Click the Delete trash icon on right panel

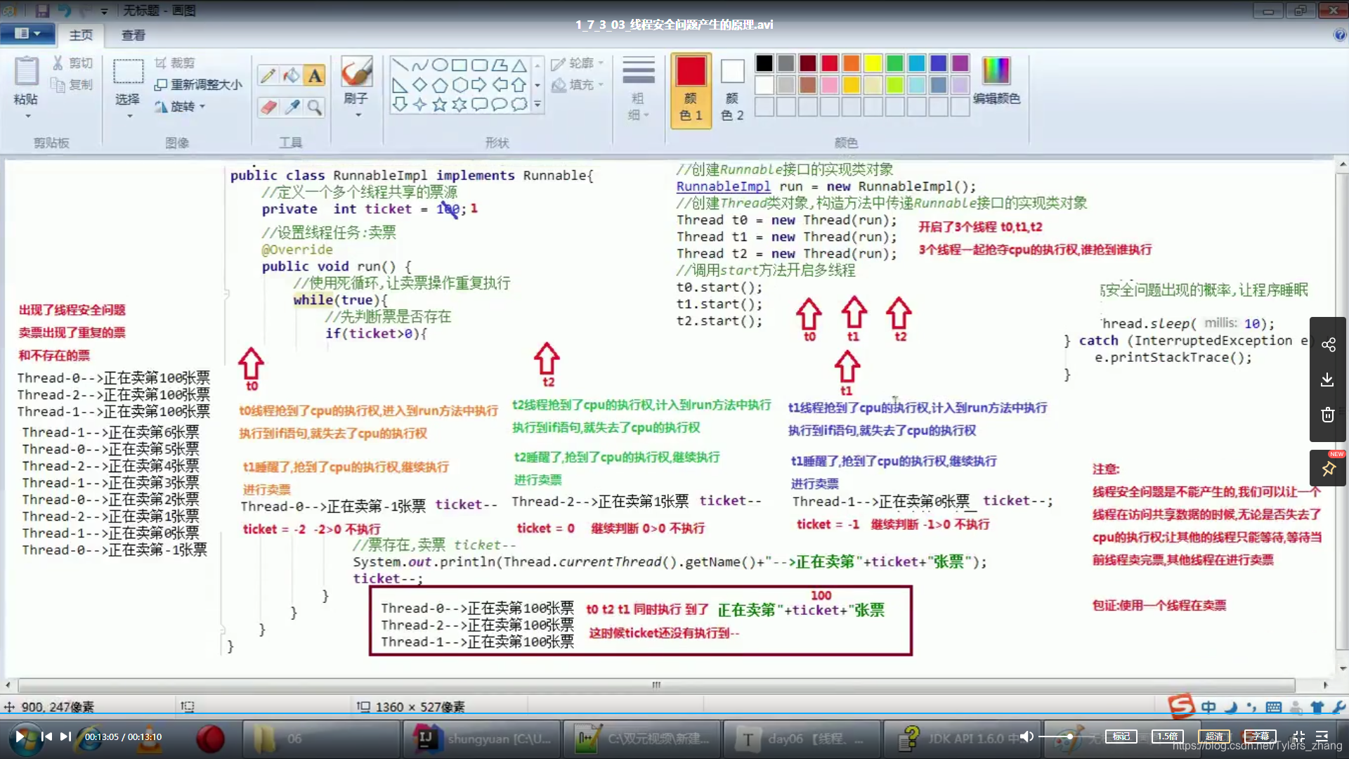click(1327, 415)
